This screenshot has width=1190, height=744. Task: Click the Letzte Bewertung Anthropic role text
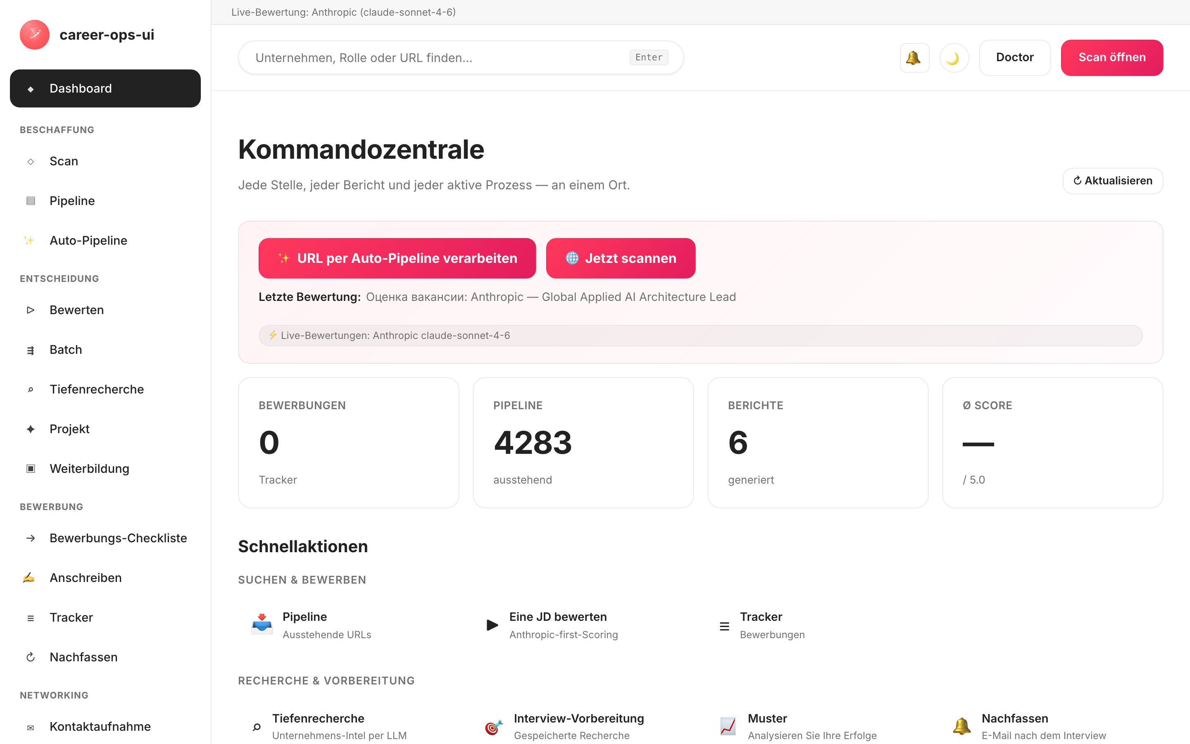coord(551,297)
